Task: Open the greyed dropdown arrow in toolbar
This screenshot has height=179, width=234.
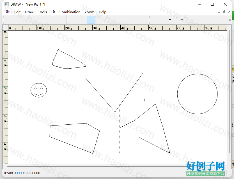Action: click(182, 20)
